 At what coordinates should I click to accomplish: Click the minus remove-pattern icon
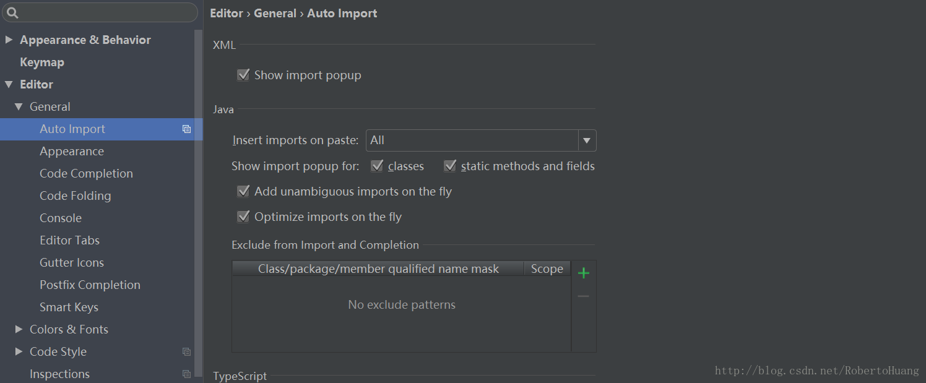point(583,296)
